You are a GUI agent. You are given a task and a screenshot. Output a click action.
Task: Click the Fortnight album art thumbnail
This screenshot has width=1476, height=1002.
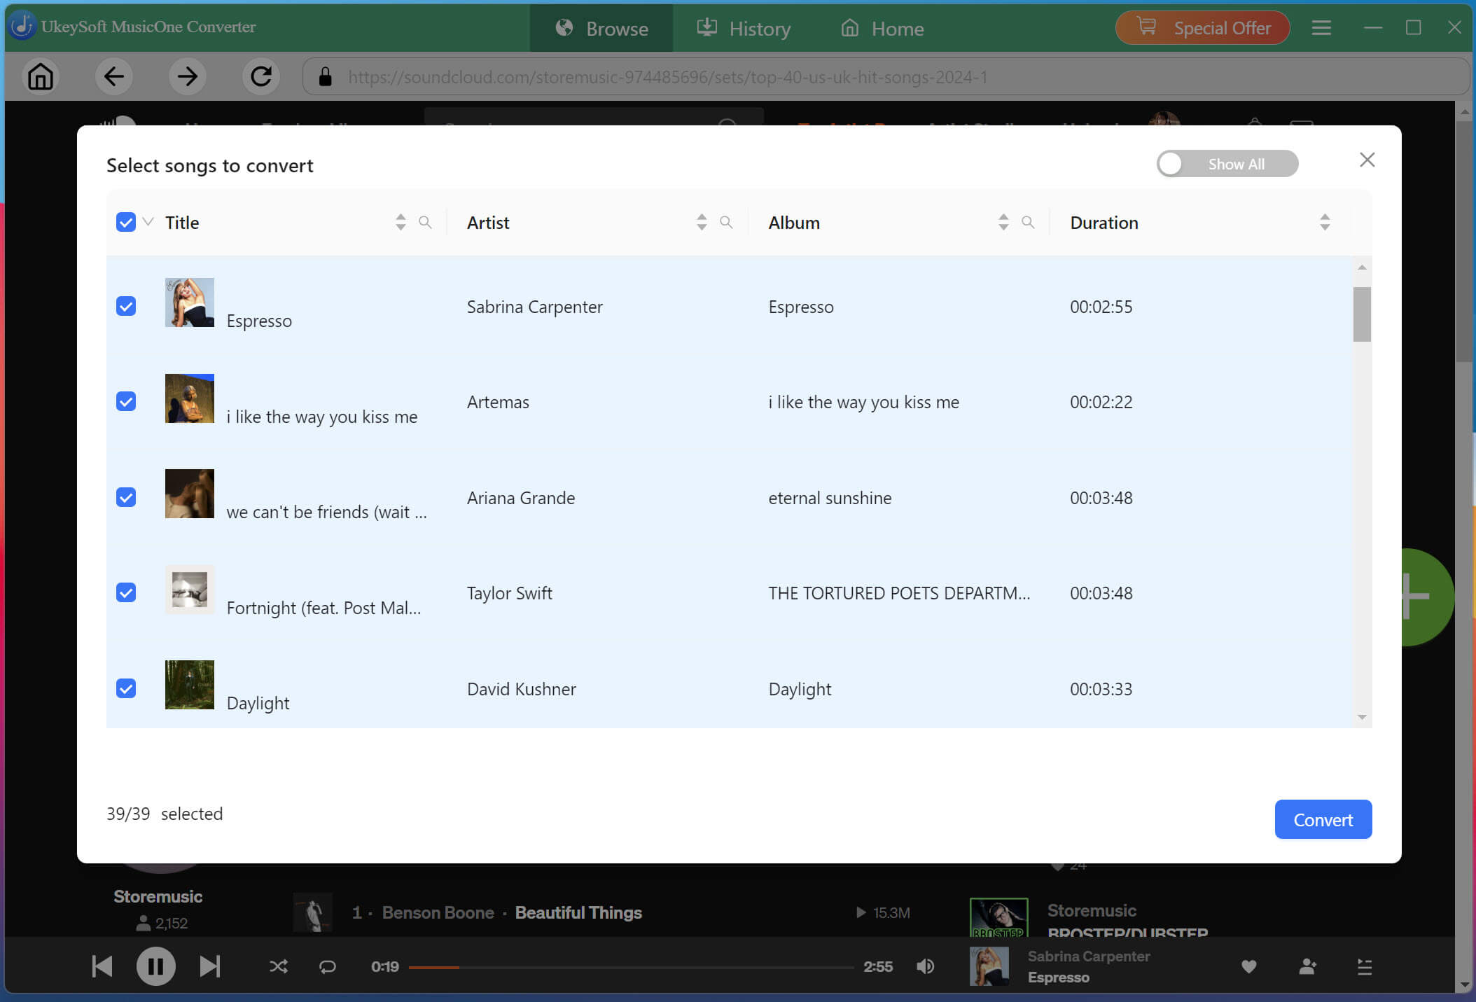click(189, 590)
